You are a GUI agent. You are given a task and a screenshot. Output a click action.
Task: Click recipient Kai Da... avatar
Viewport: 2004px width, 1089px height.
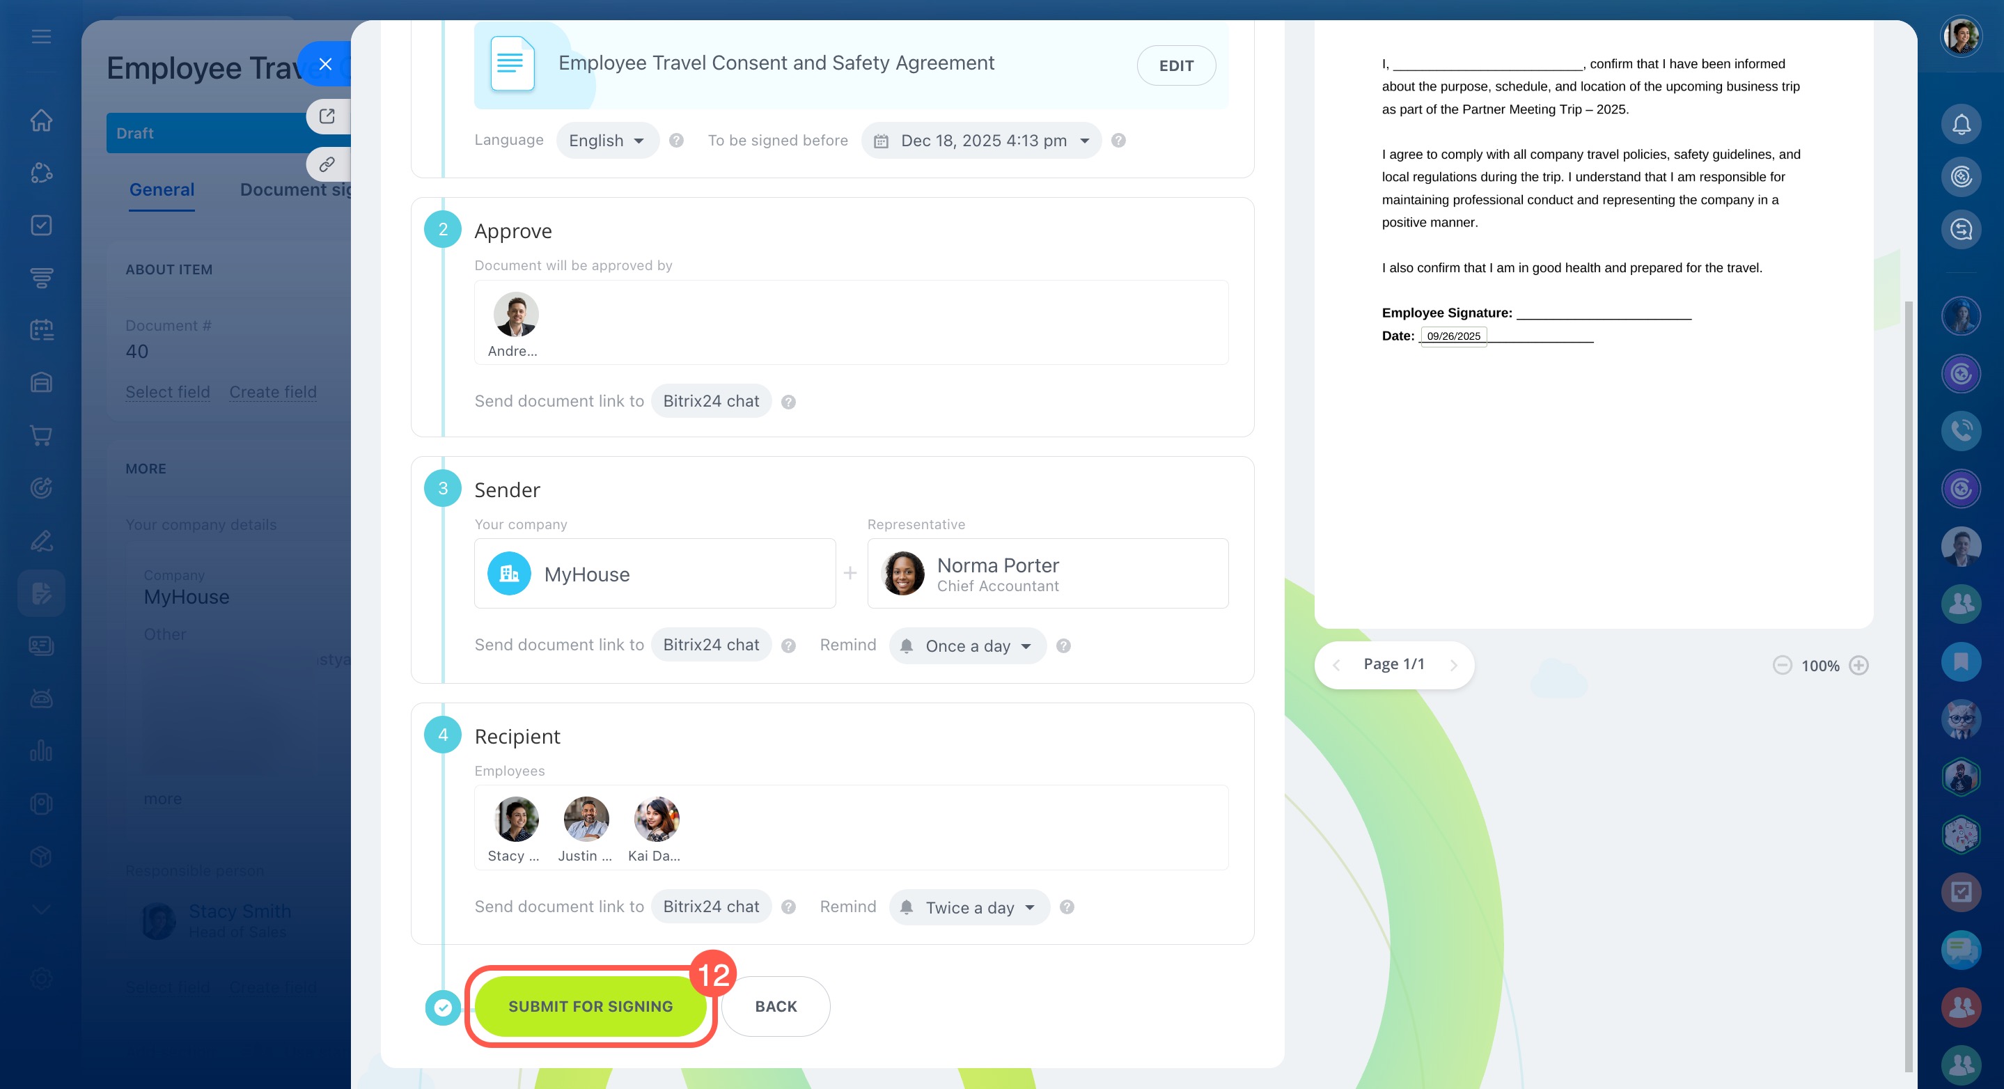coord(656,818)
